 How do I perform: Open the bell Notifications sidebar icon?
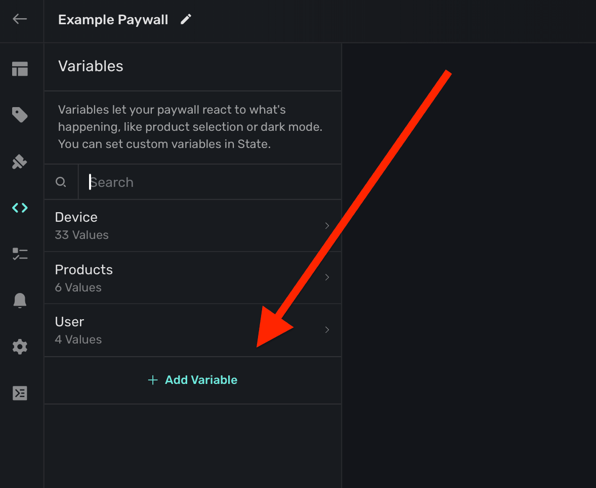[x=20, y=300]
